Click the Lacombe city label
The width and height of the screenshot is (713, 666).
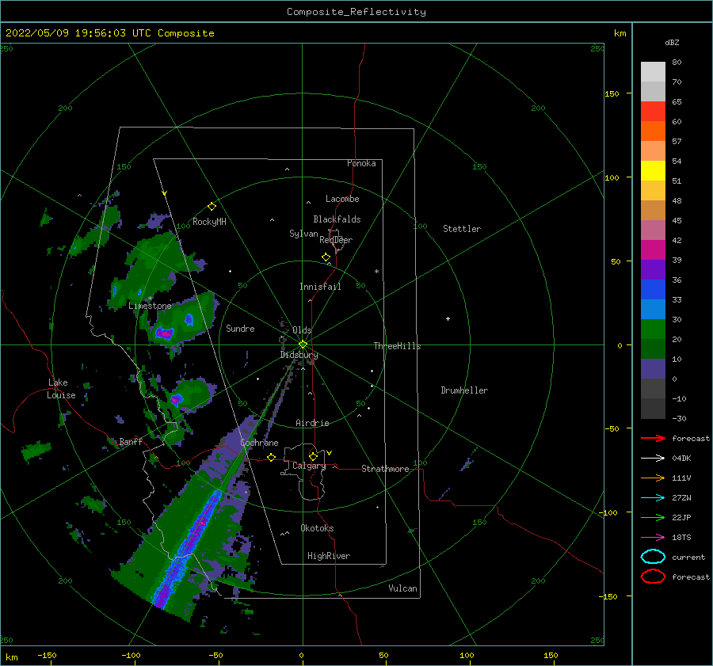pyautogui.click(x=342, y=199)
